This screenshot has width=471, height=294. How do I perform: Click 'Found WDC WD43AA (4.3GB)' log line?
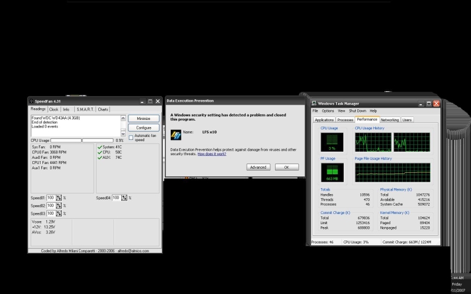[x=55, y=118]
